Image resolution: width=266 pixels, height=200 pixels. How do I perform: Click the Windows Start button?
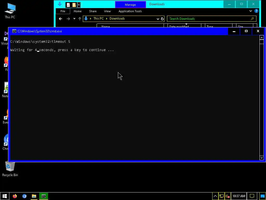coord(5,196)
